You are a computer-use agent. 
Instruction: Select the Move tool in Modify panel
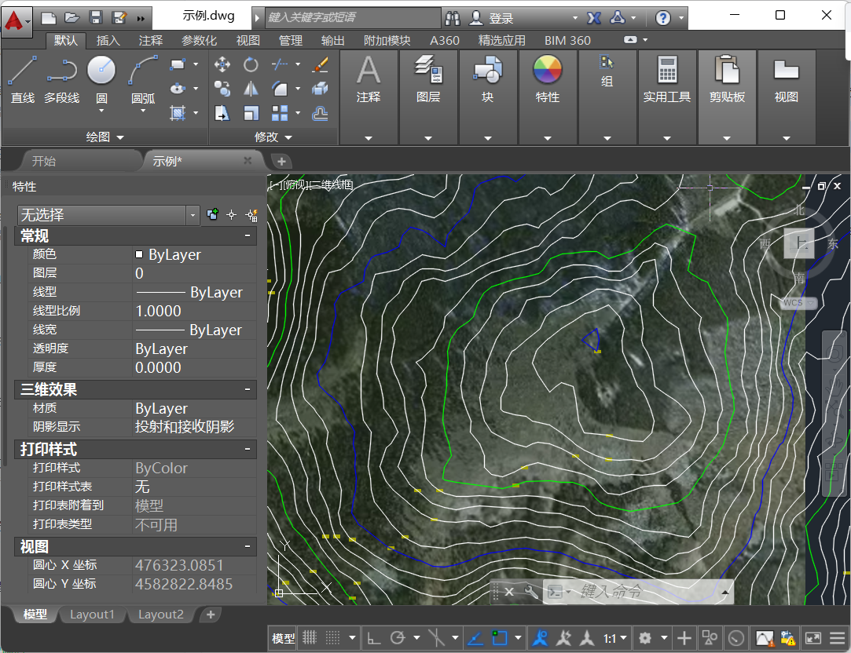[x=222, y=64]
